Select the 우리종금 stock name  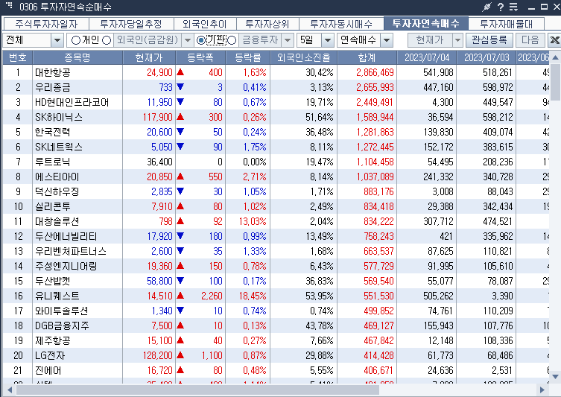(x=53, y=88)
